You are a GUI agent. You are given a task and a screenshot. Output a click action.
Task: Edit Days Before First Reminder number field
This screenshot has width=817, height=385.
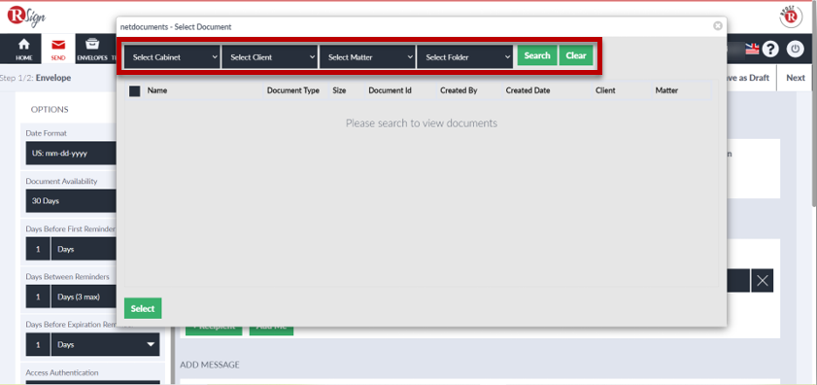pos(38,249)
